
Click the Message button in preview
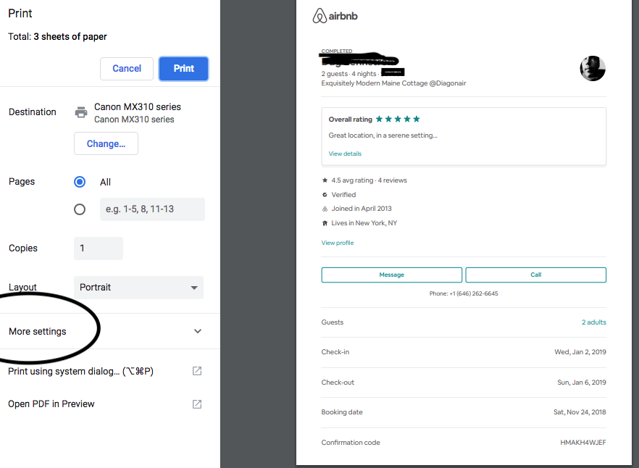pyautogui.click(x=391, y=275)
